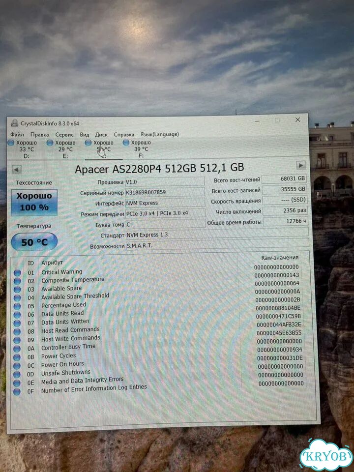
Task: Click the features field S.M.A.R.T.
Action: pyautogui.click(x=217, y=244)
